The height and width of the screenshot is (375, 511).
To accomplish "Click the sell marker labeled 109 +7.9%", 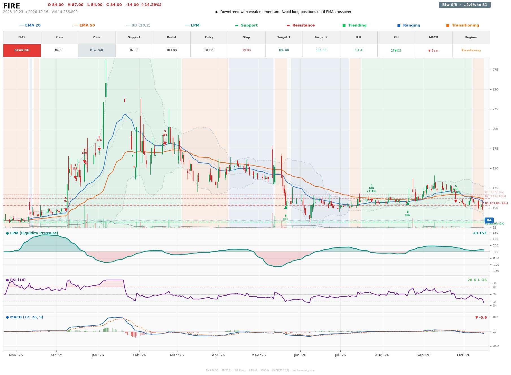I will point(371,200).
